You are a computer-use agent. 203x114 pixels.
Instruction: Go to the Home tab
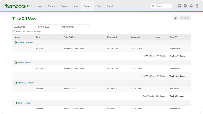click(40, 6)
